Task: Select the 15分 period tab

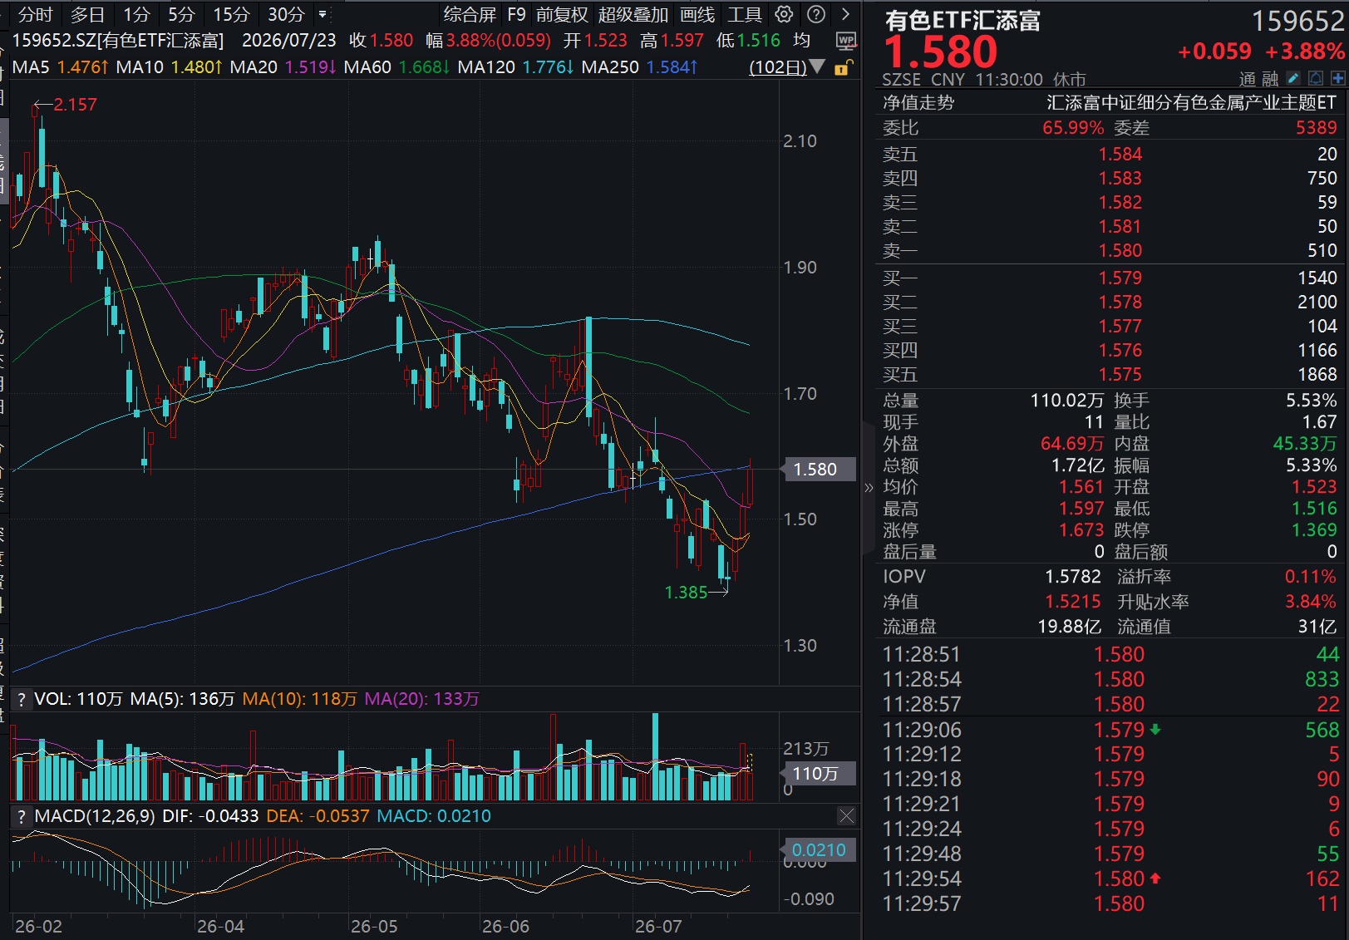Action: point(231,14)
